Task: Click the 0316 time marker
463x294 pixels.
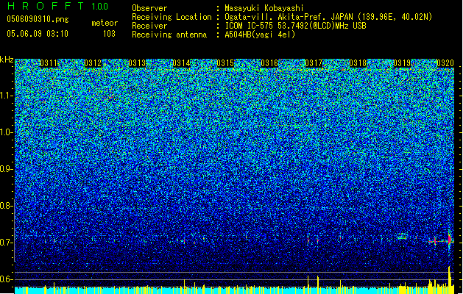Action: point(269,63)
